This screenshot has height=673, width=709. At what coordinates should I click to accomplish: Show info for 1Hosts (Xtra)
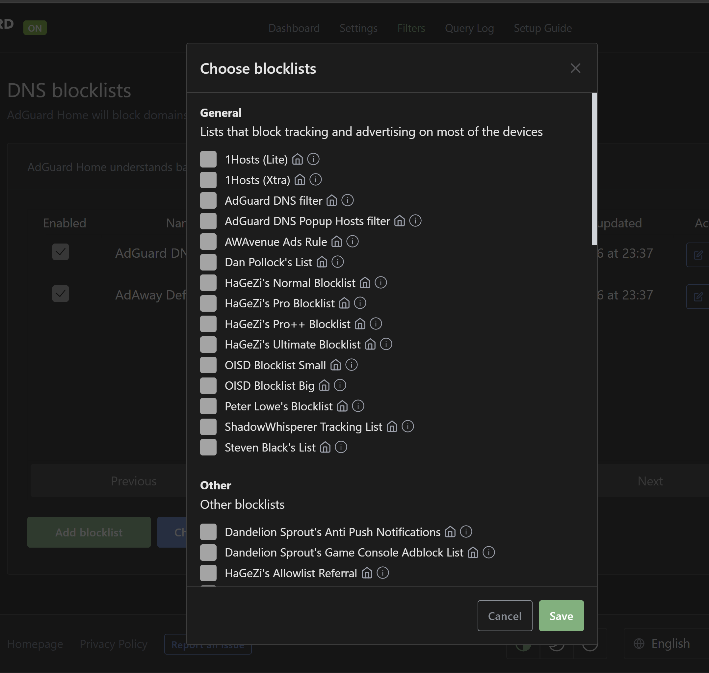click(x=315, y=180)
